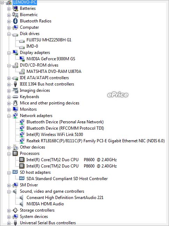Expand the Universal Serial Bus controllers node
169x226 pixels.
tap(9, 223)
